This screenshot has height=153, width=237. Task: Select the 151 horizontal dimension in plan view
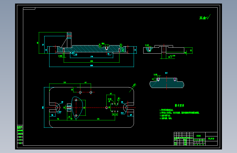98,119
